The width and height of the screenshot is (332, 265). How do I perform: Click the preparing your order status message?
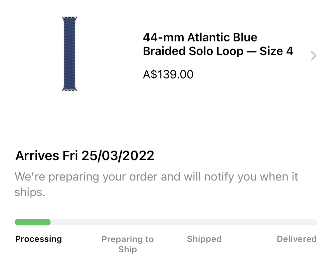156,177
